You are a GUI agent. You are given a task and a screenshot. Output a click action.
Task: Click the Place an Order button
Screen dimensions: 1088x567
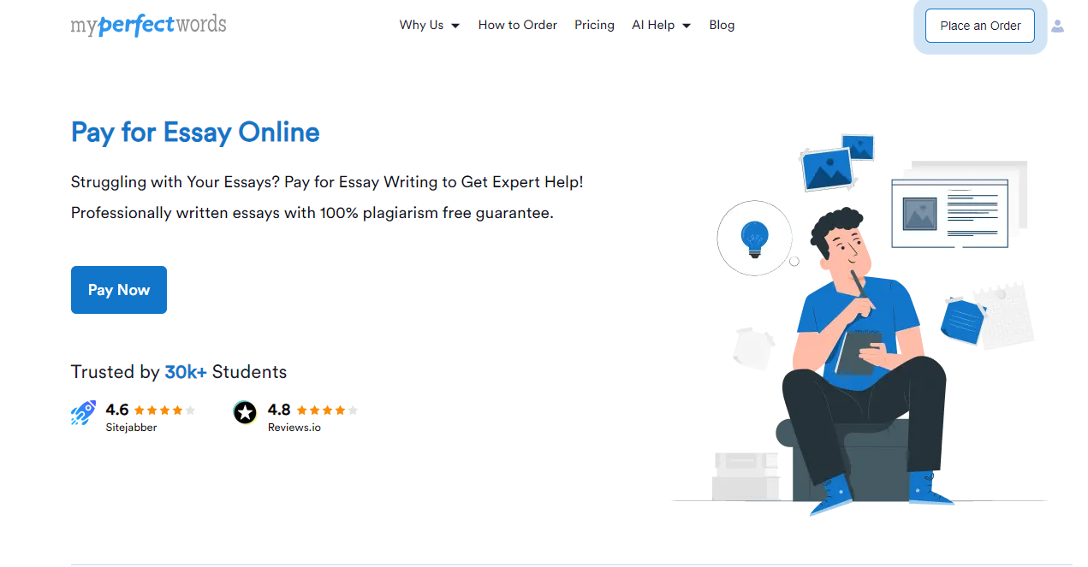(980, 26)
